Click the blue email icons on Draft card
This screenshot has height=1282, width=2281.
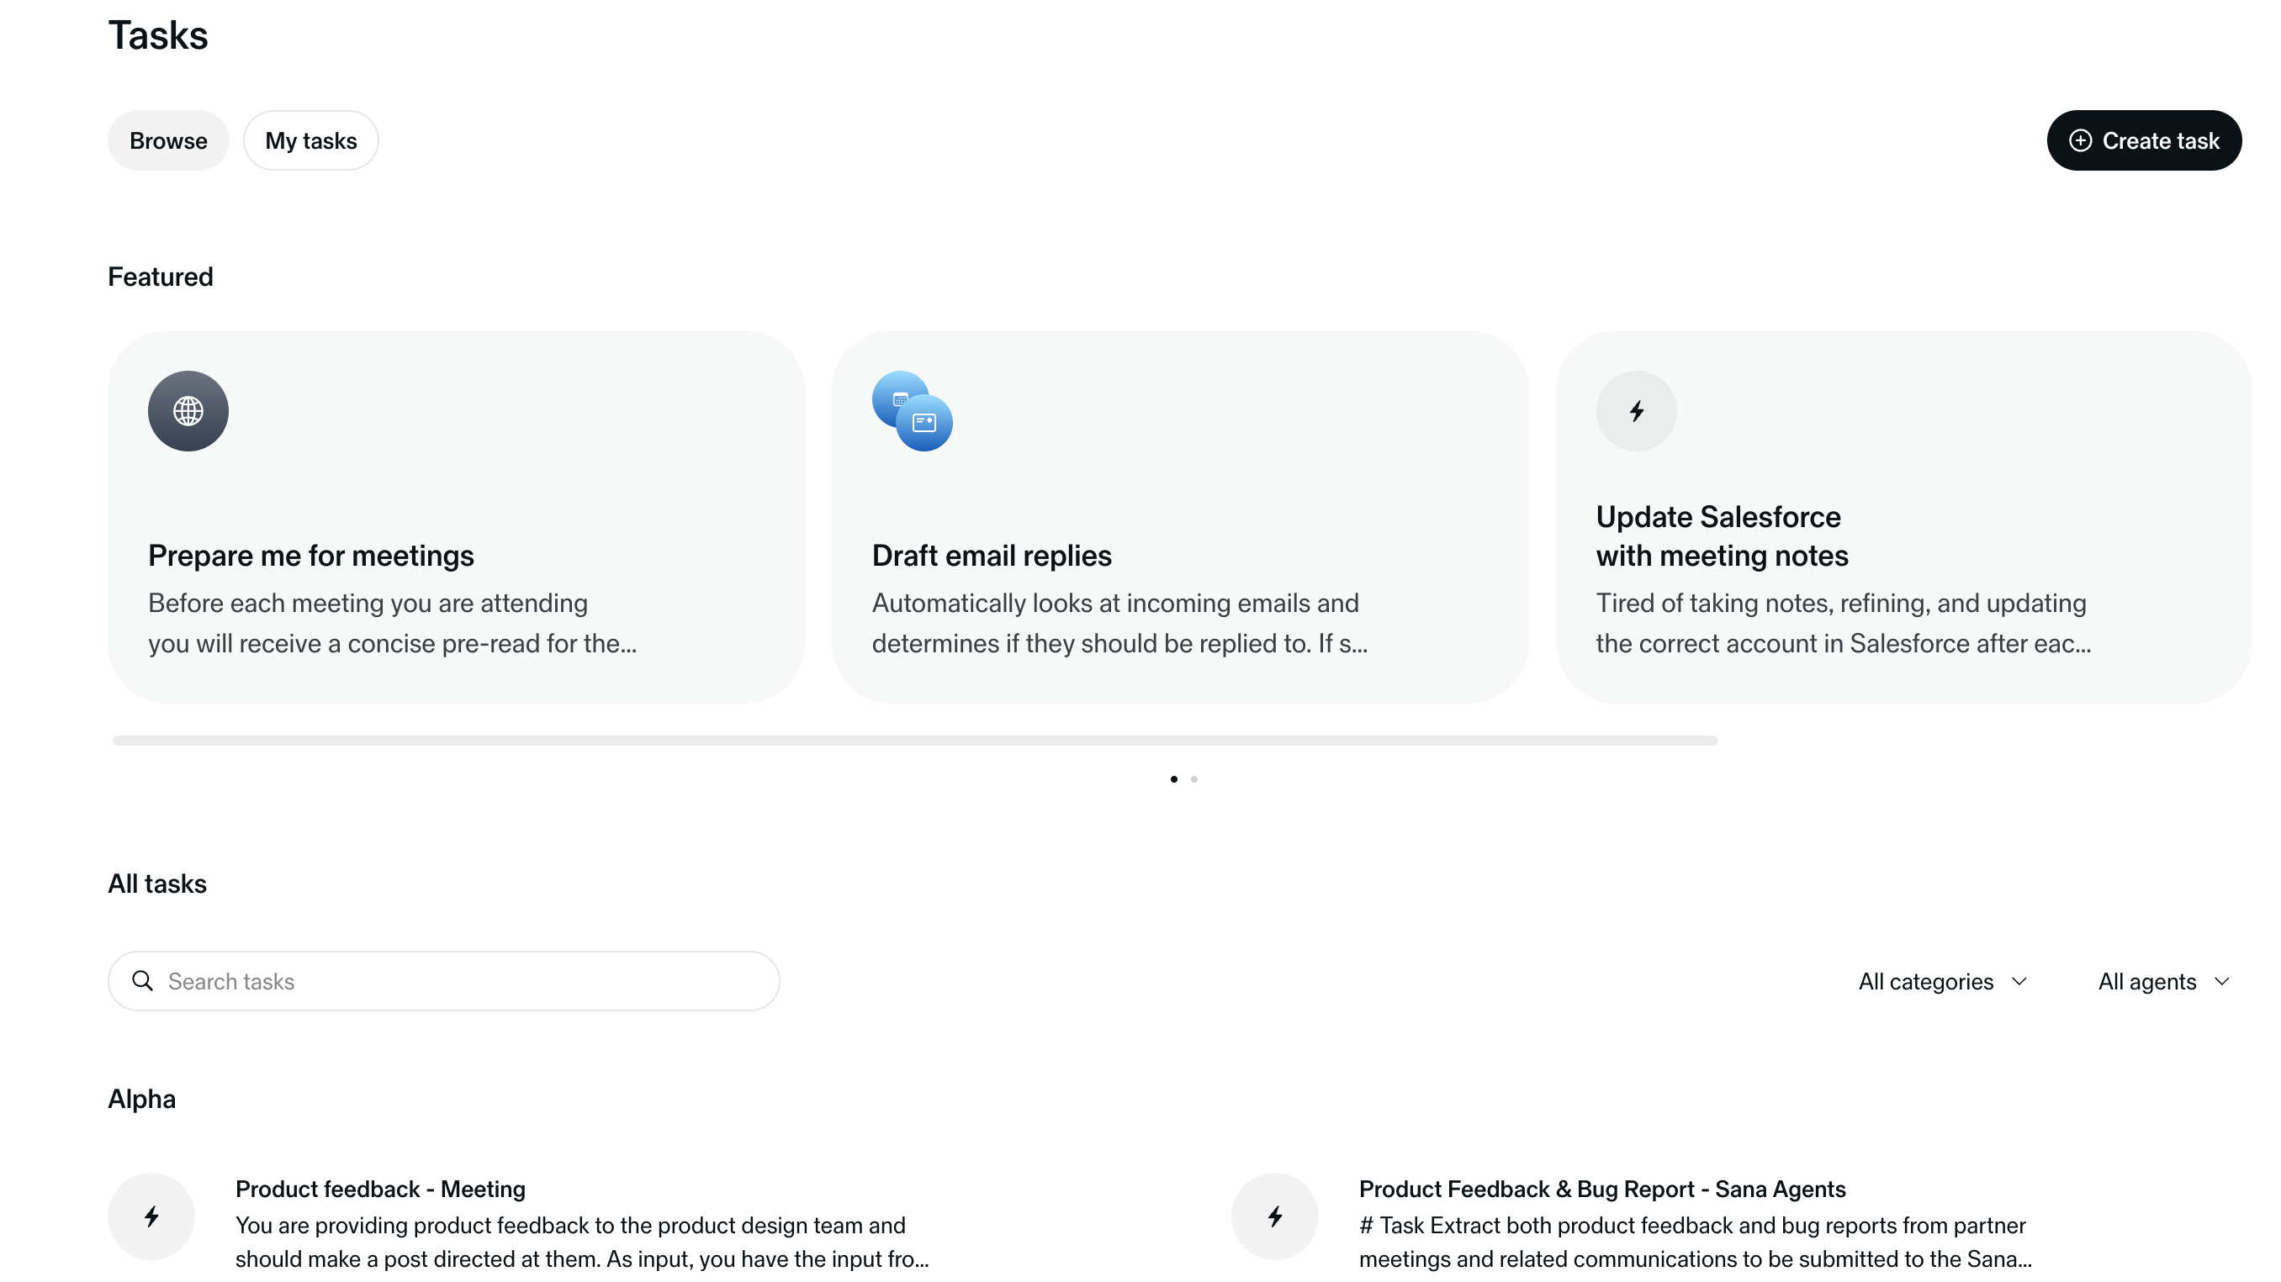(912, 411)
